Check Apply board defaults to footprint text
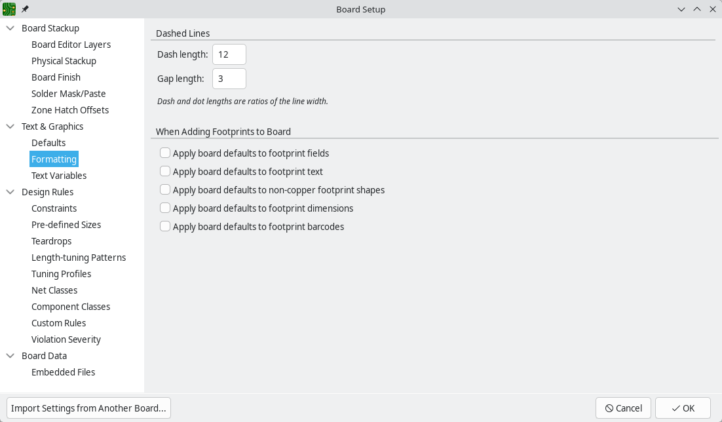This screenshot has width=722, height=422. (x=165, y=172)
